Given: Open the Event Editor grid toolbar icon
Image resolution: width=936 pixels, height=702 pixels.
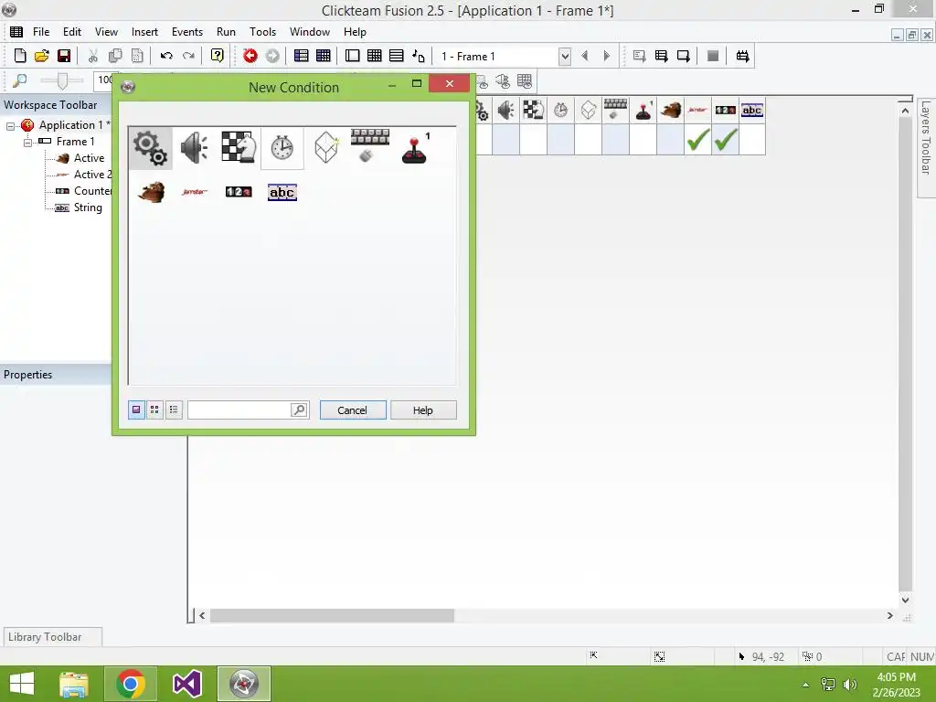Looking at the screenshot, I should [374, 56].
